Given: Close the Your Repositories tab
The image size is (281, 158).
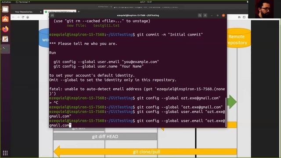Looking at the screenshot, I should pyautogui.click(x=41, y=12).
